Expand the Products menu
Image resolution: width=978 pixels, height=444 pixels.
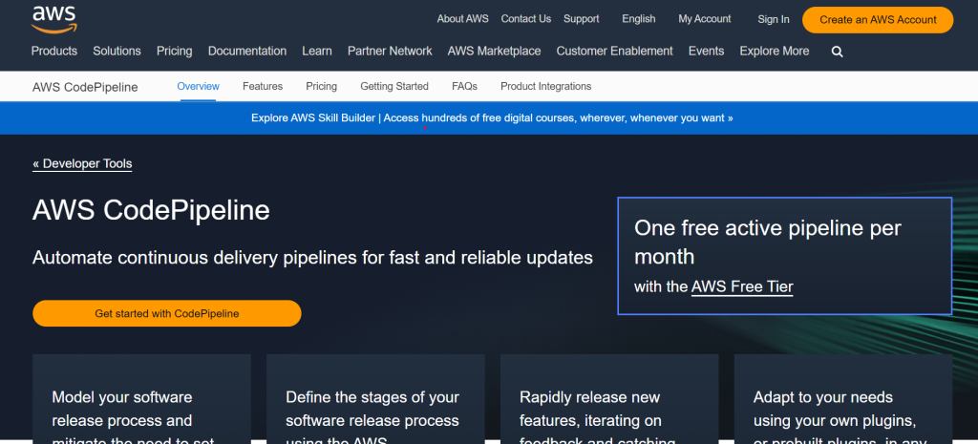pos(54,51)
